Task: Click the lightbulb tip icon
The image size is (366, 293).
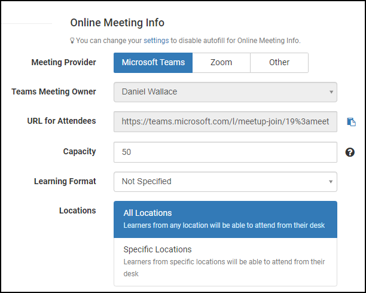Action: point(72,41)
